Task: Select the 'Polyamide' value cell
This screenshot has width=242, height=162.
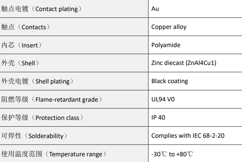Action: [x=166, y=45]
